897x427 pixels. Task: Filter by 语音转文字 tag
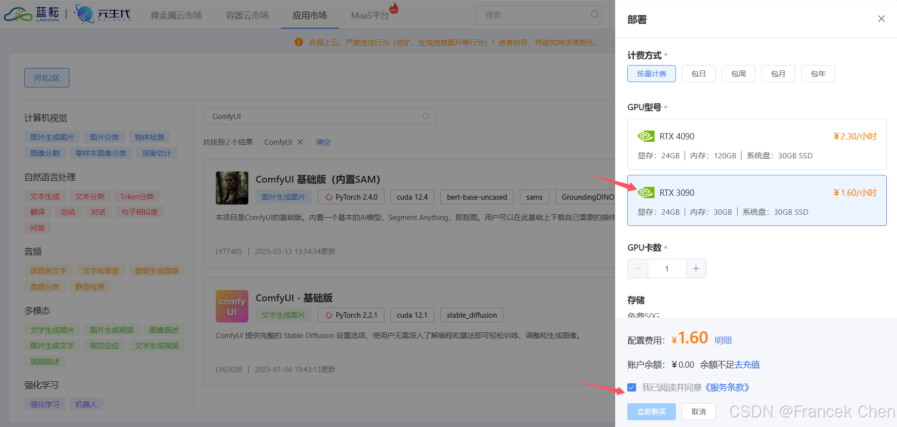click(49, 271)
